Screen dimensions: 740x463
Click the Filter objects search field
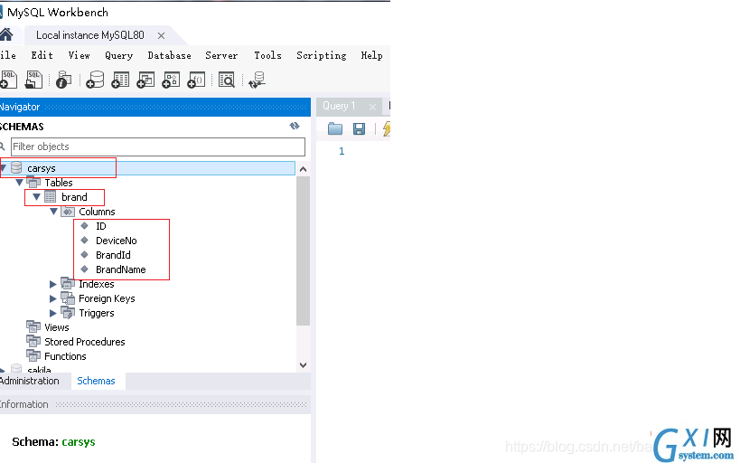(x=158, y=146)
